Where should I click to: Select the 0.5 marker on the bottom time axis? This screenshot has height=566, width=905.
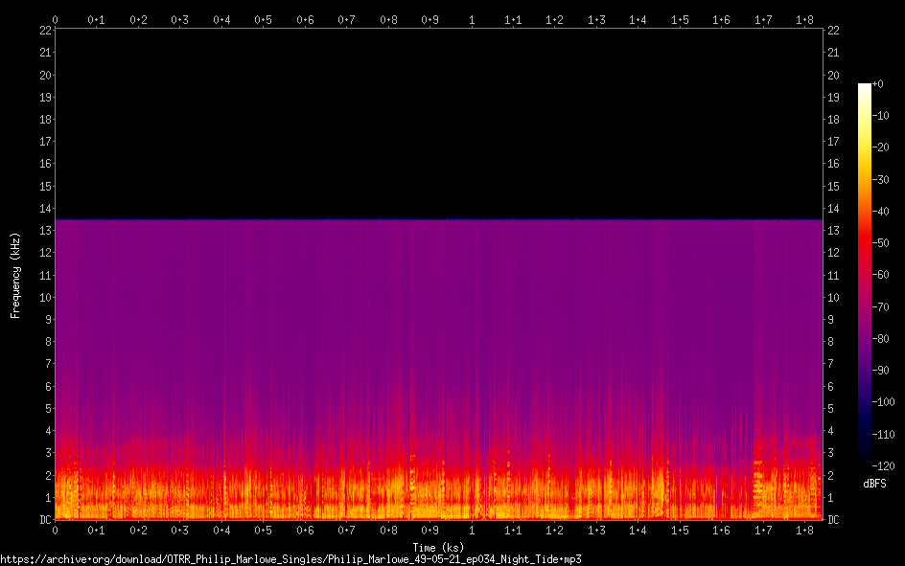pyautogui.click(x=263, y=530)
